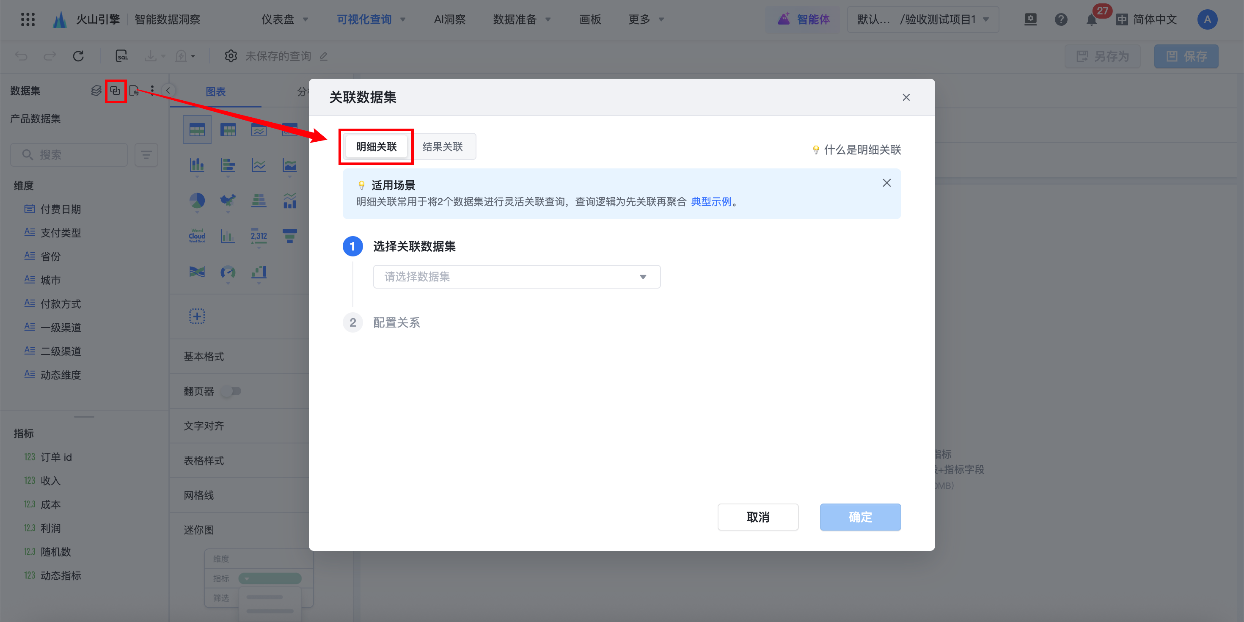Click the refresh icon in toolbar

pos(78,56)
